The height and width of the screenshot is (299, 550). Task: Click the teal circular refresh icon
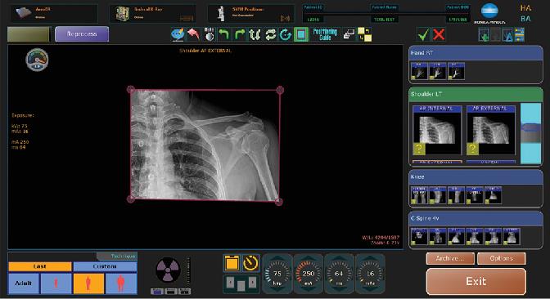[x=286, y=34]
